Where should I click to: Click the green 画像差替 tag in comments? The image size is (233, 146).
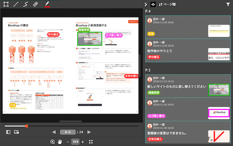tap(154, 92)
